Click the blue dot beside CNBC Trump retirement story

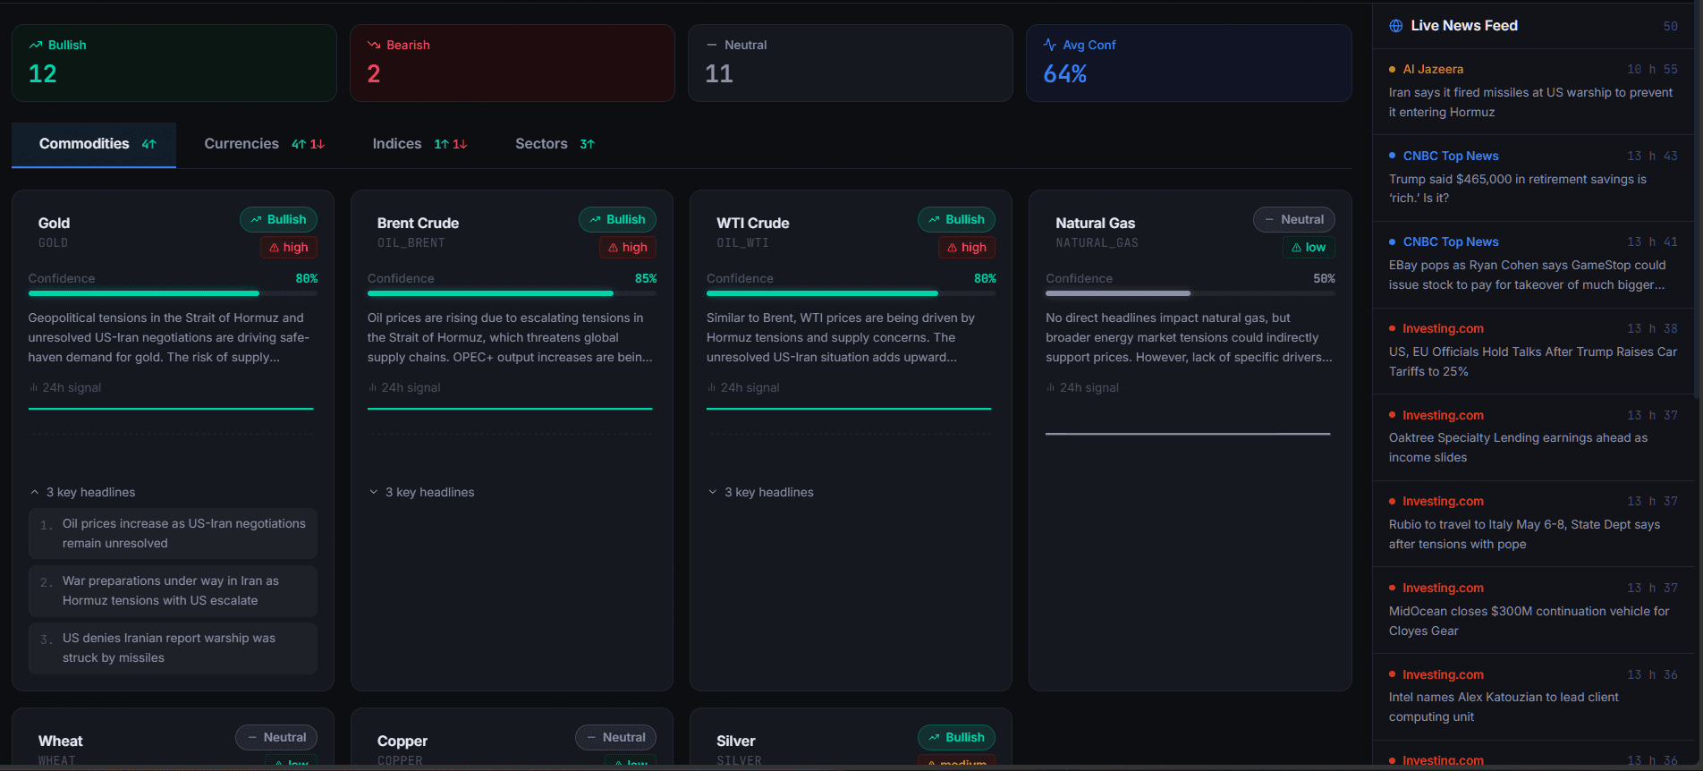tap(1393, 156)
